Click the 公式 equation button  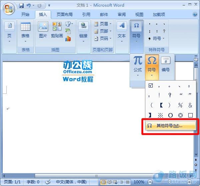(138, 66)
